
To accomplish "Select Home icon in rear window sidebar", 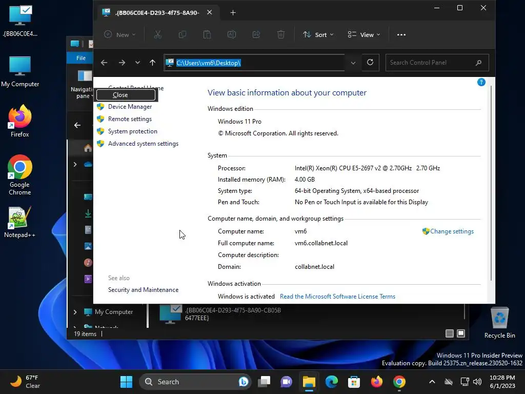I will click(88, 148).
